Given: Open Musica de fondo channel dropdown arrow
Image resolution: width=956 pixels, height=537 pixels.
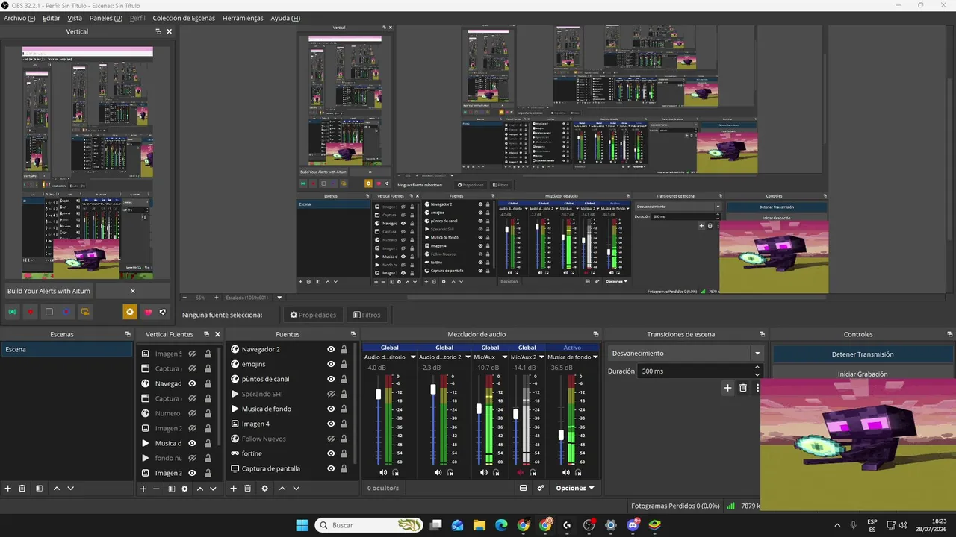Looking at the screenshot, I should pyautogui.click(x=595, y=357).
